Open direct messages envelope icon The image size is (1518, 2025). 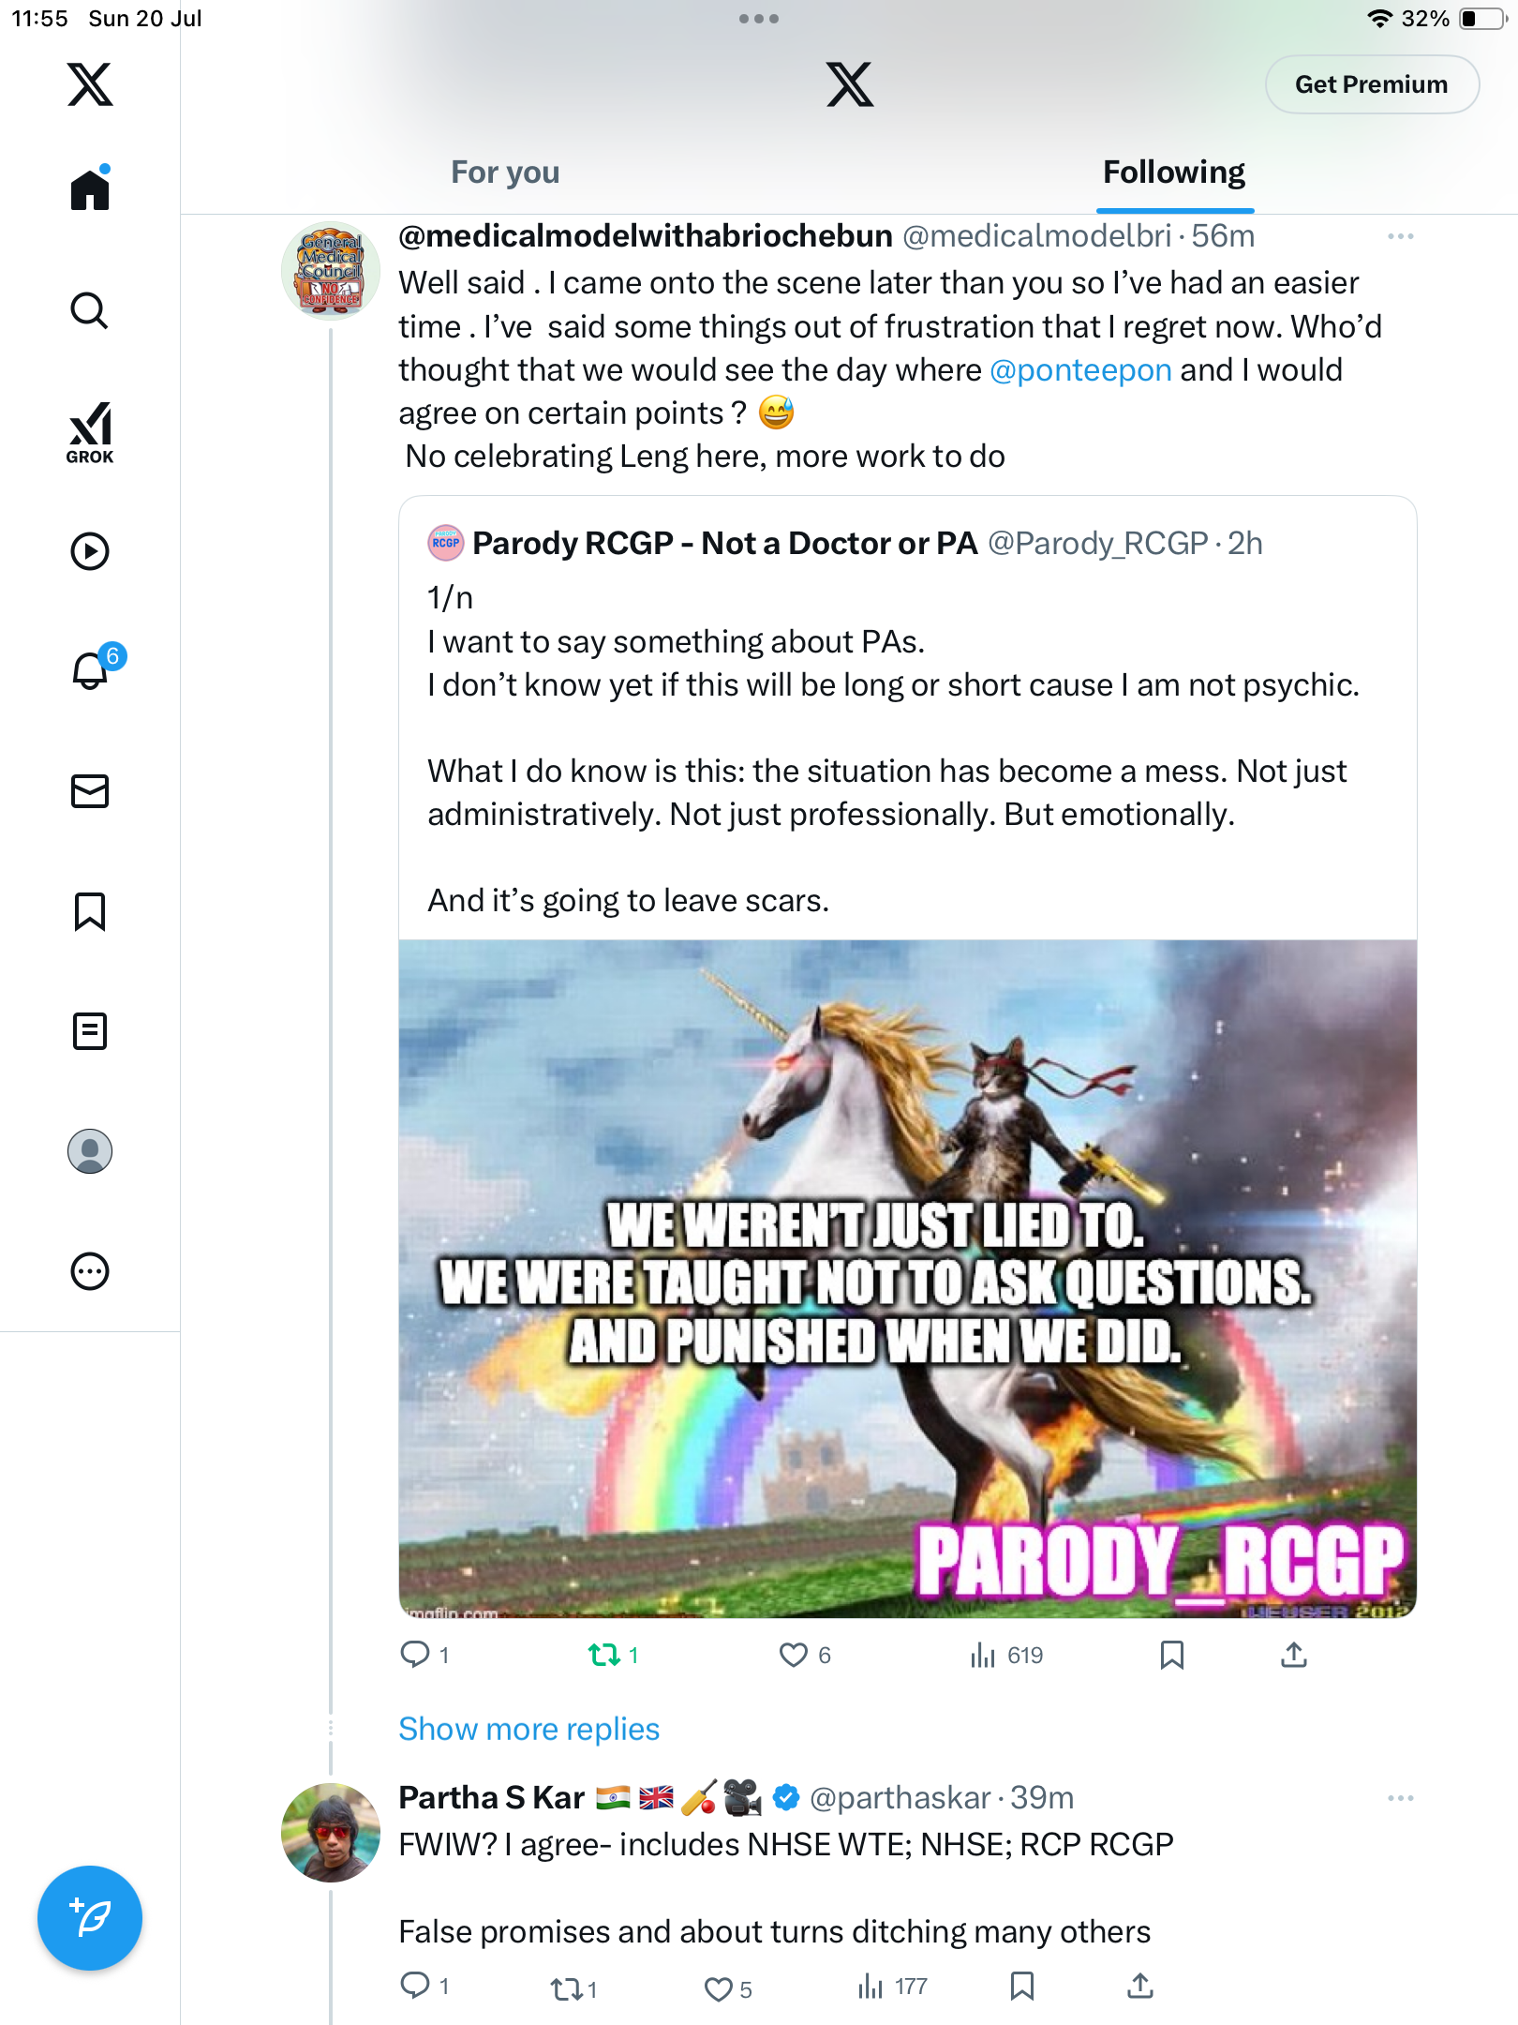click(x=90, y=791)
